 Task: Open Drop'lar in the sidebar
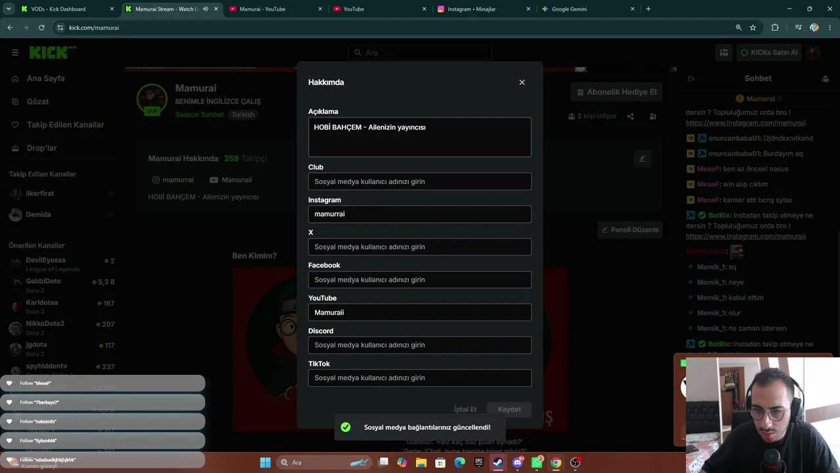pos(42,148)
